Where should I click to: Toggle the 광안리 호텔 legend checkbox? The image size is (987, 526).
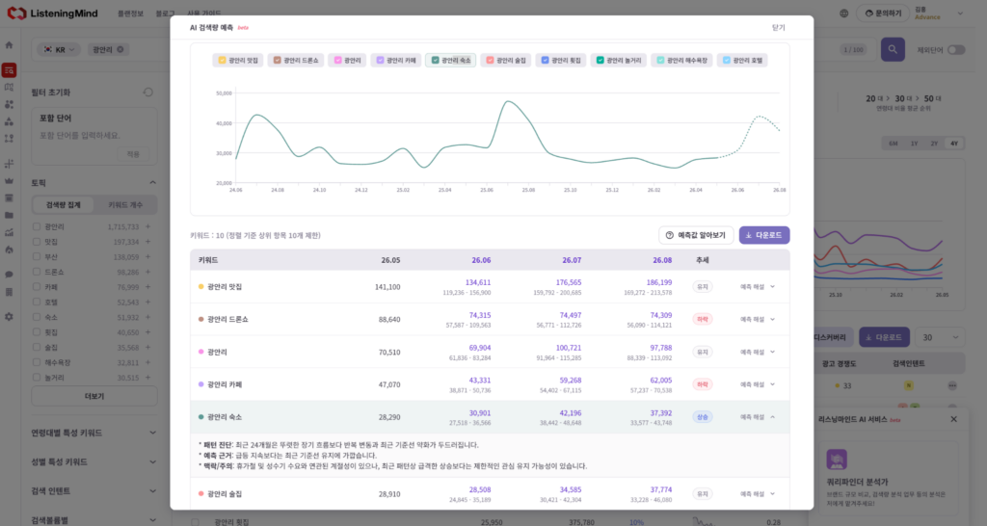(x=727, y=61)
